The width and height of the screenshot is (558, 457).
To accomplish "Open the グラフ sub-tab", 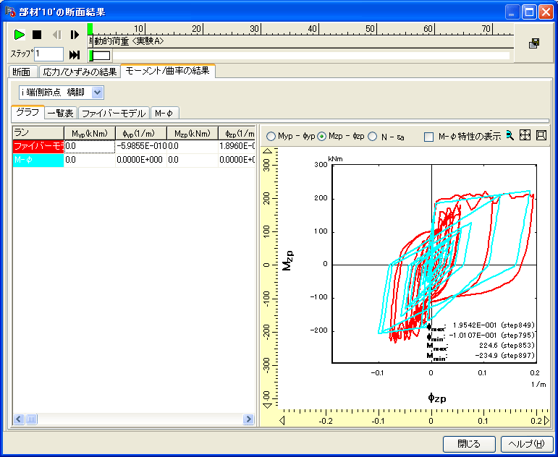I will coord(28,112).
